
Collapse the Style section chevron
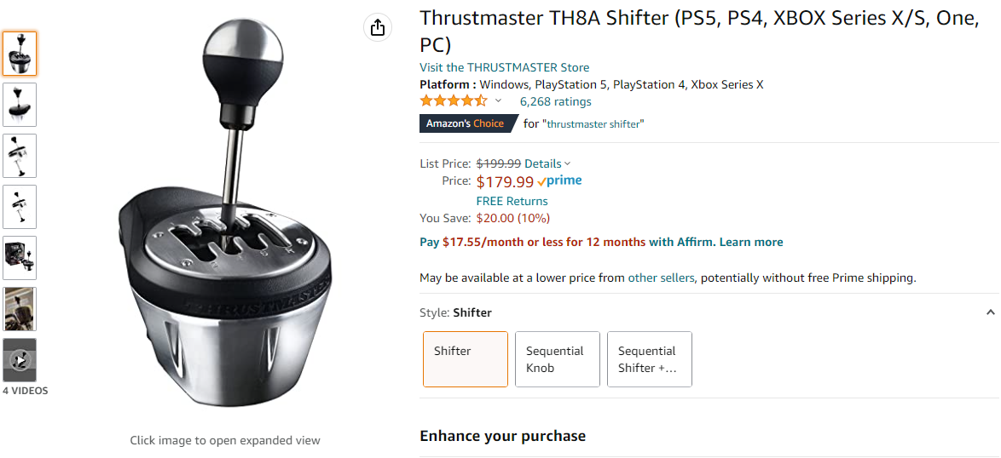coord(990,312)
